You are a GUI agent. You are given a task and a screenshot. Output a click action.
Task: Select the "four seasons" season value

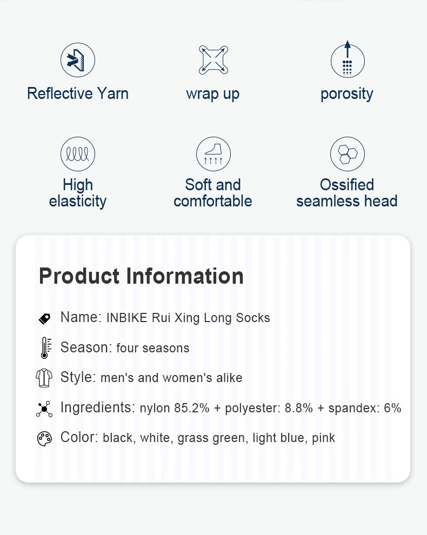click(153, 348)
